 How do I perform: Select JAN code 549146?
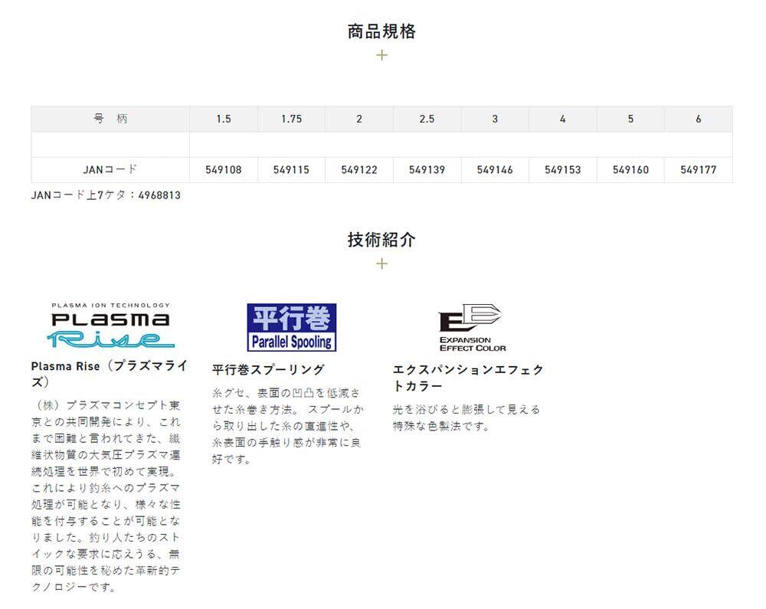pos(495,169)
